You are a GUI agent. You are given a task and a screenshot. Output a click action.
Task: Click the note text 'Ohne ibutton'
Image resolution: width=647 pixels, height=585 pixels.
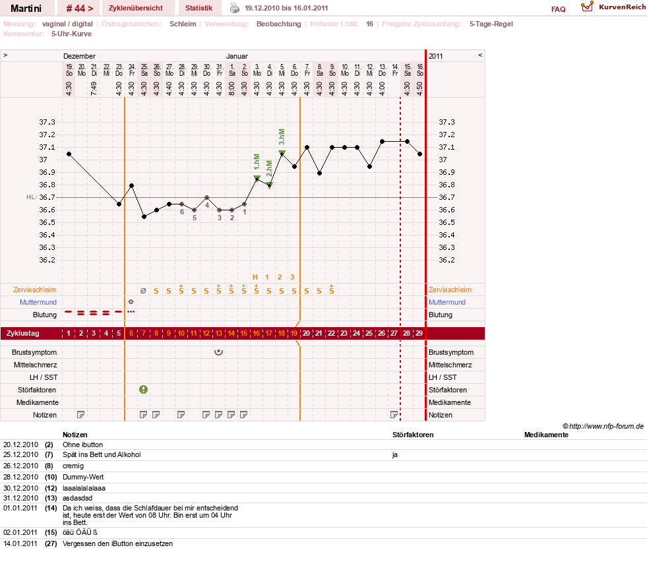click(82, 445)
